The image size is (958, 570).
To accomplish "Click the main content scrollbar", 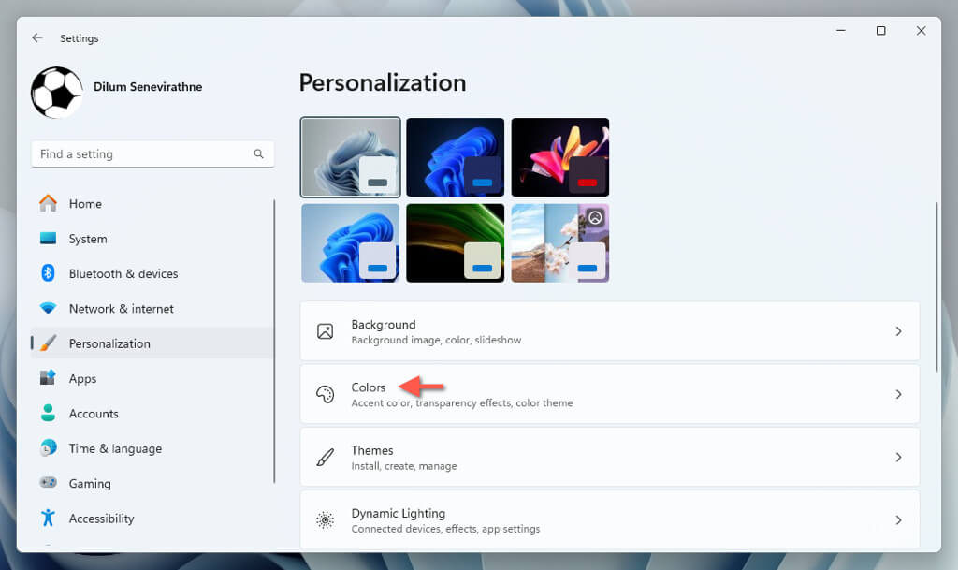I will [x=936, y=286].
